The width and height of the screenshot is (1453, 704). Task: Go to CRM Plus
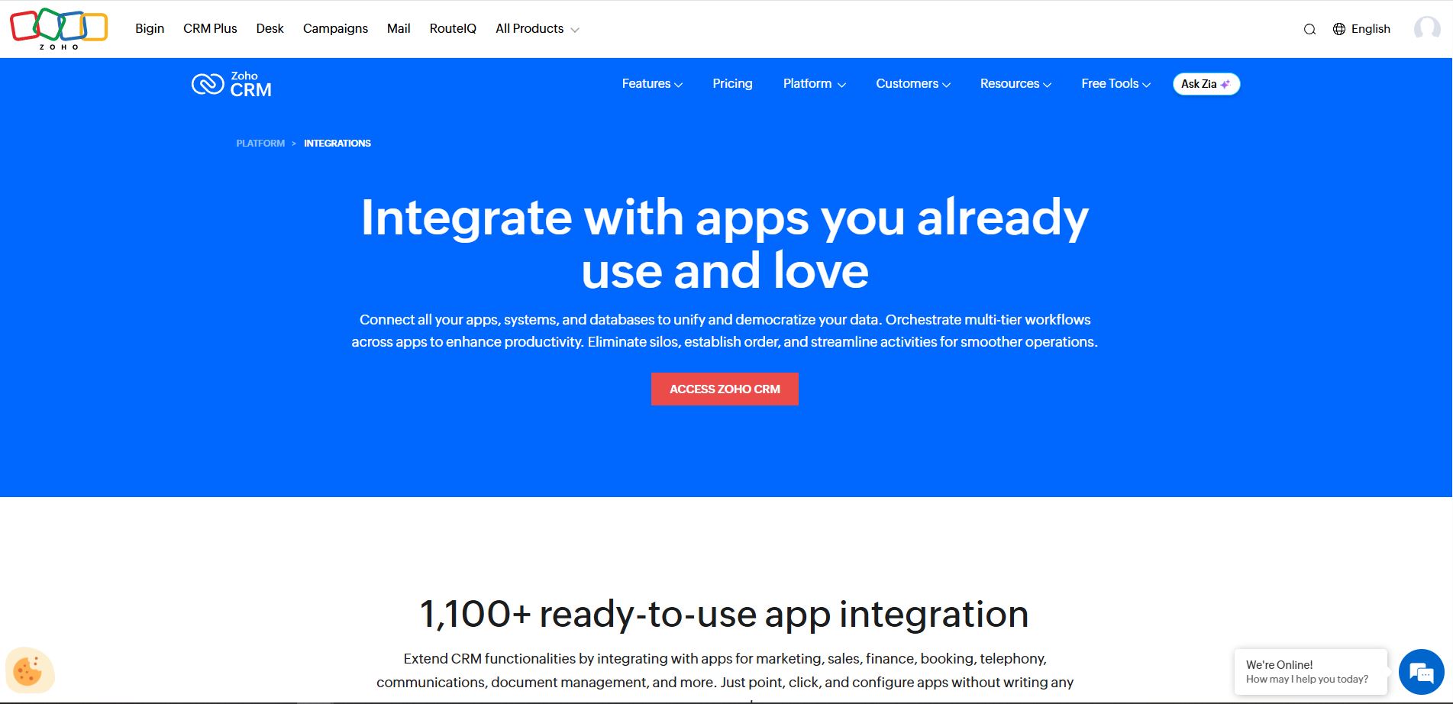(210, 28)
